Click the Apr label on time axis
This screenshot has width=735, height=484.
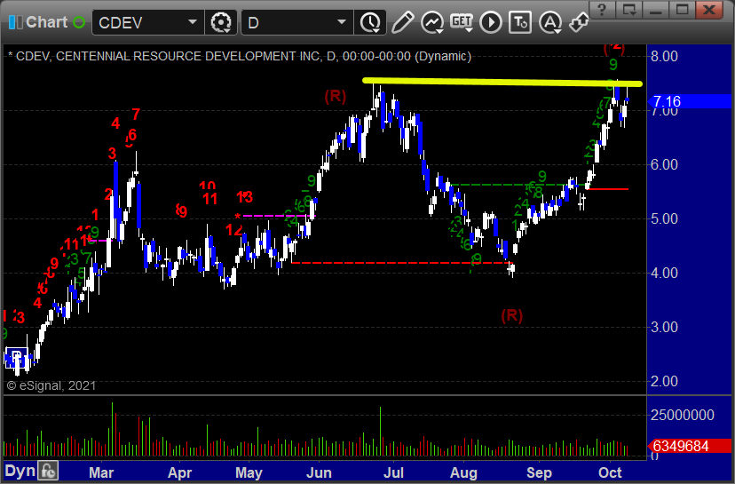coord(180,472)
